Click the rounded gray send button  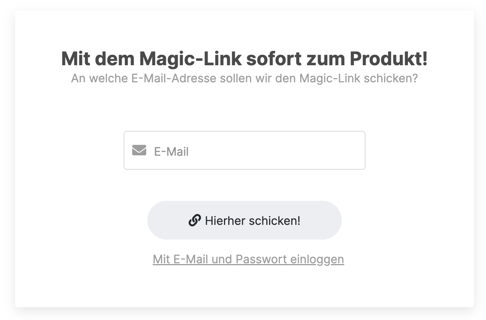tap(244, 220)
